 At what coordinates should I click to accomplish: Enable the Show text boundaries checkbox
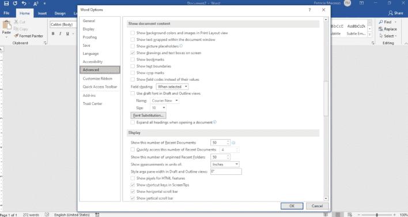point(133,66)
